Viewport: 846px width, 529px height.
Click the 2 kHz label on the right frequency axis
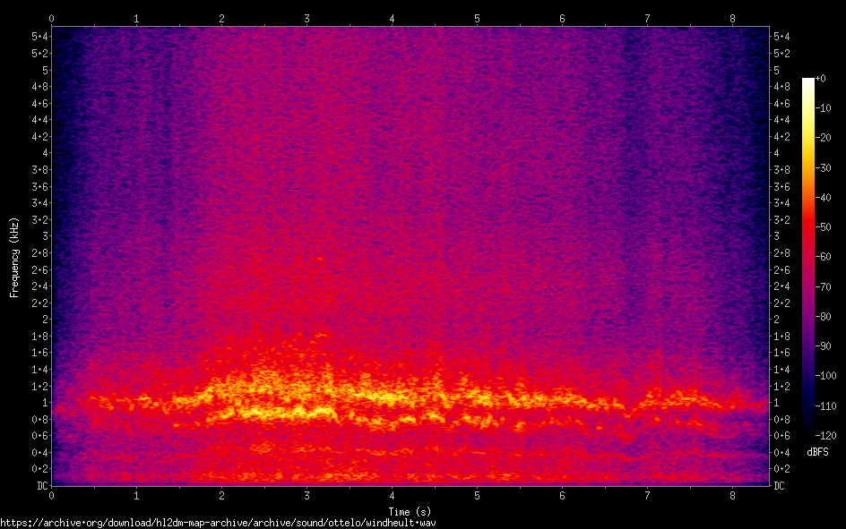tap(776, 320)
